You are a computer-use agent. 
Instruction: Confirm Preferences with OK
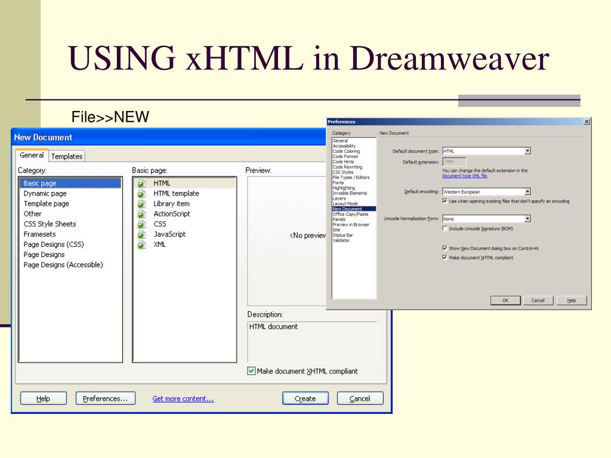point(505,301)
